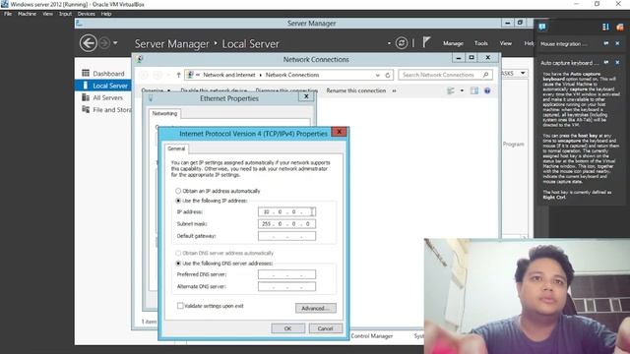Viewport: 630px width, 354px height.
Task: Click the Dashboard grid icon
Action: click(86, 73)
